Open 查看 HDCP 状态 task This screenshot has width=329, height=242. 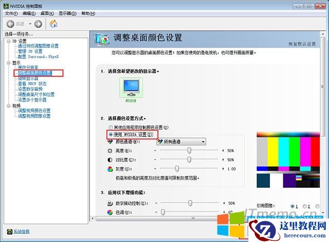(32, 84)
